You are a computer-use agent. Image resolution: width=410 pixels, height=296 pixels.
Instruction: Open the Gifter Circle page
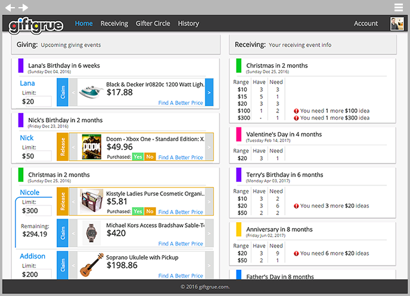[153, 23]
